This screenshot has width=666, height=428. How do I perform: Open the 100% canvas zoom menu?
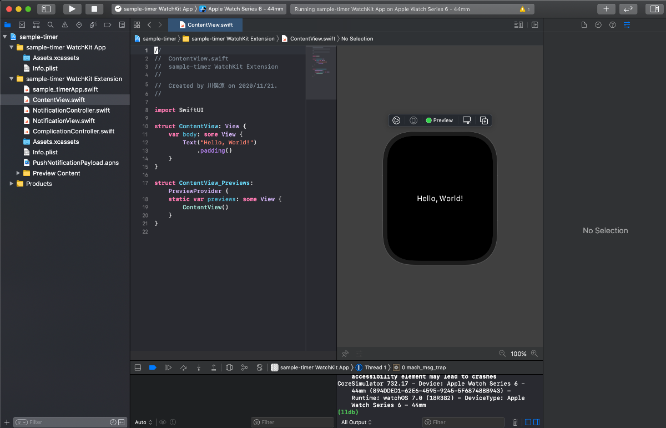[x=518, y=354]
